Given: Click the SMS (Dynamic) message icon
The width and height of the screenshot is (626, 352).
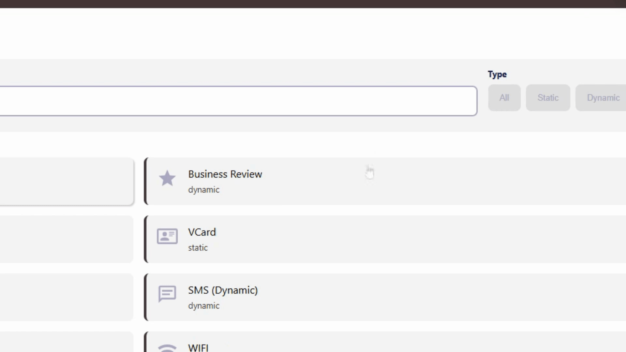Looking at the screenshot, I should click(x=167, y=294).
